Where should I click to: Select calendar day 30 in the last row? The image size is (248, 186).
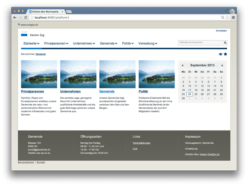point(183,98)
